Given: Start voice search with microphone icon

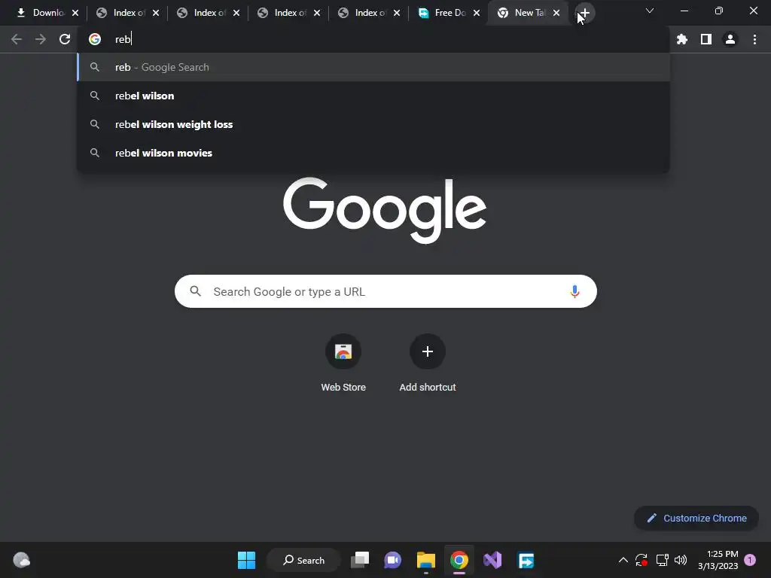Looking at the screenshot, I should click(574, 291).
